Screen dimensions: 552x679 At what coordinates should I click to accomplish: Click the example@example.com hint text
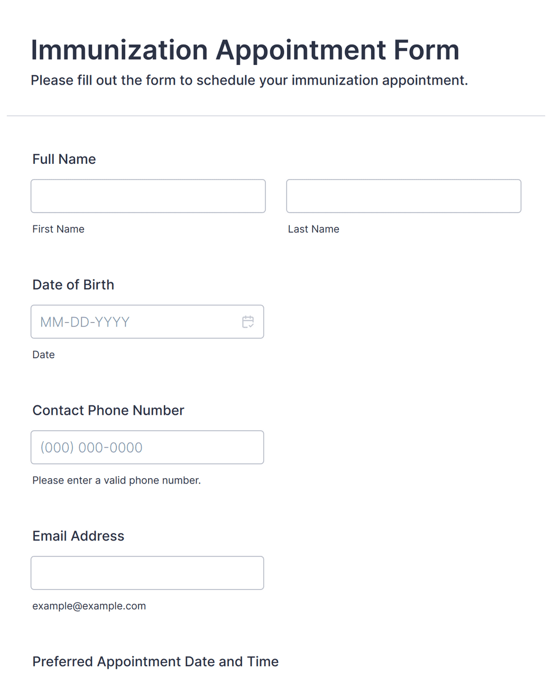point(89,606)
